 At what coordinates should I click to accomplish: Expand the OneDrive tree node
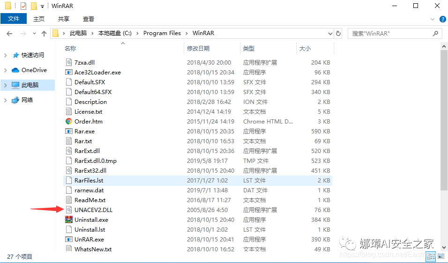click(x=6, y=70)
